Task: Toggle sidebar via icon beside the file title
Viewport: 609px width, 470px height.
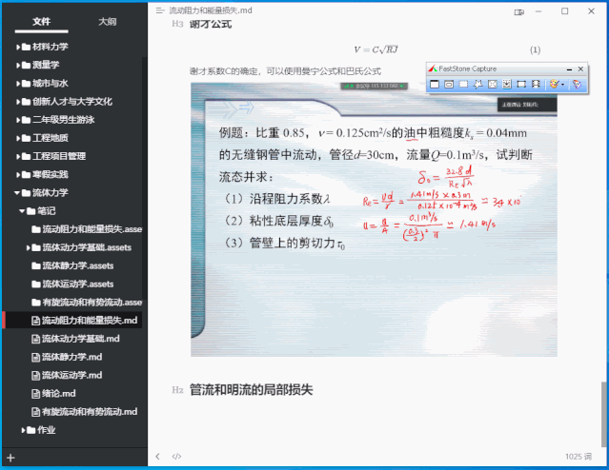Action: coord(159,10)
